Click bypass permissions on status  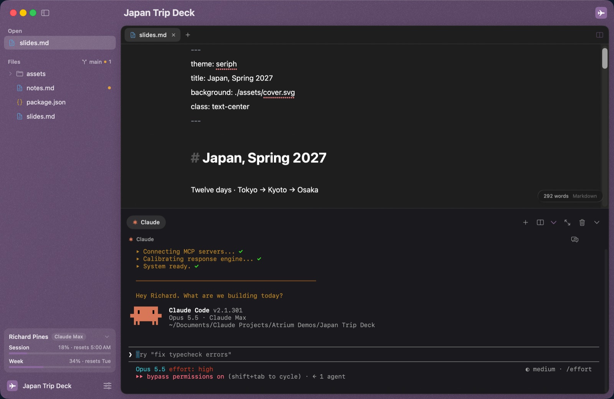pos(180,377)
